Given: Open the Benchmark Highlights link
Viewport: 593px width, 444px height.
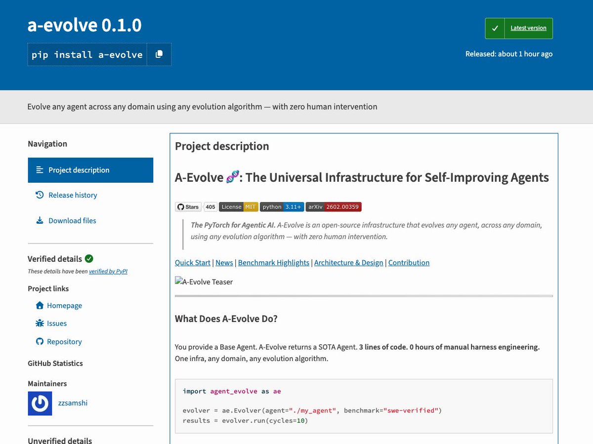Looking at the screenshot, I should pos(274,263).
